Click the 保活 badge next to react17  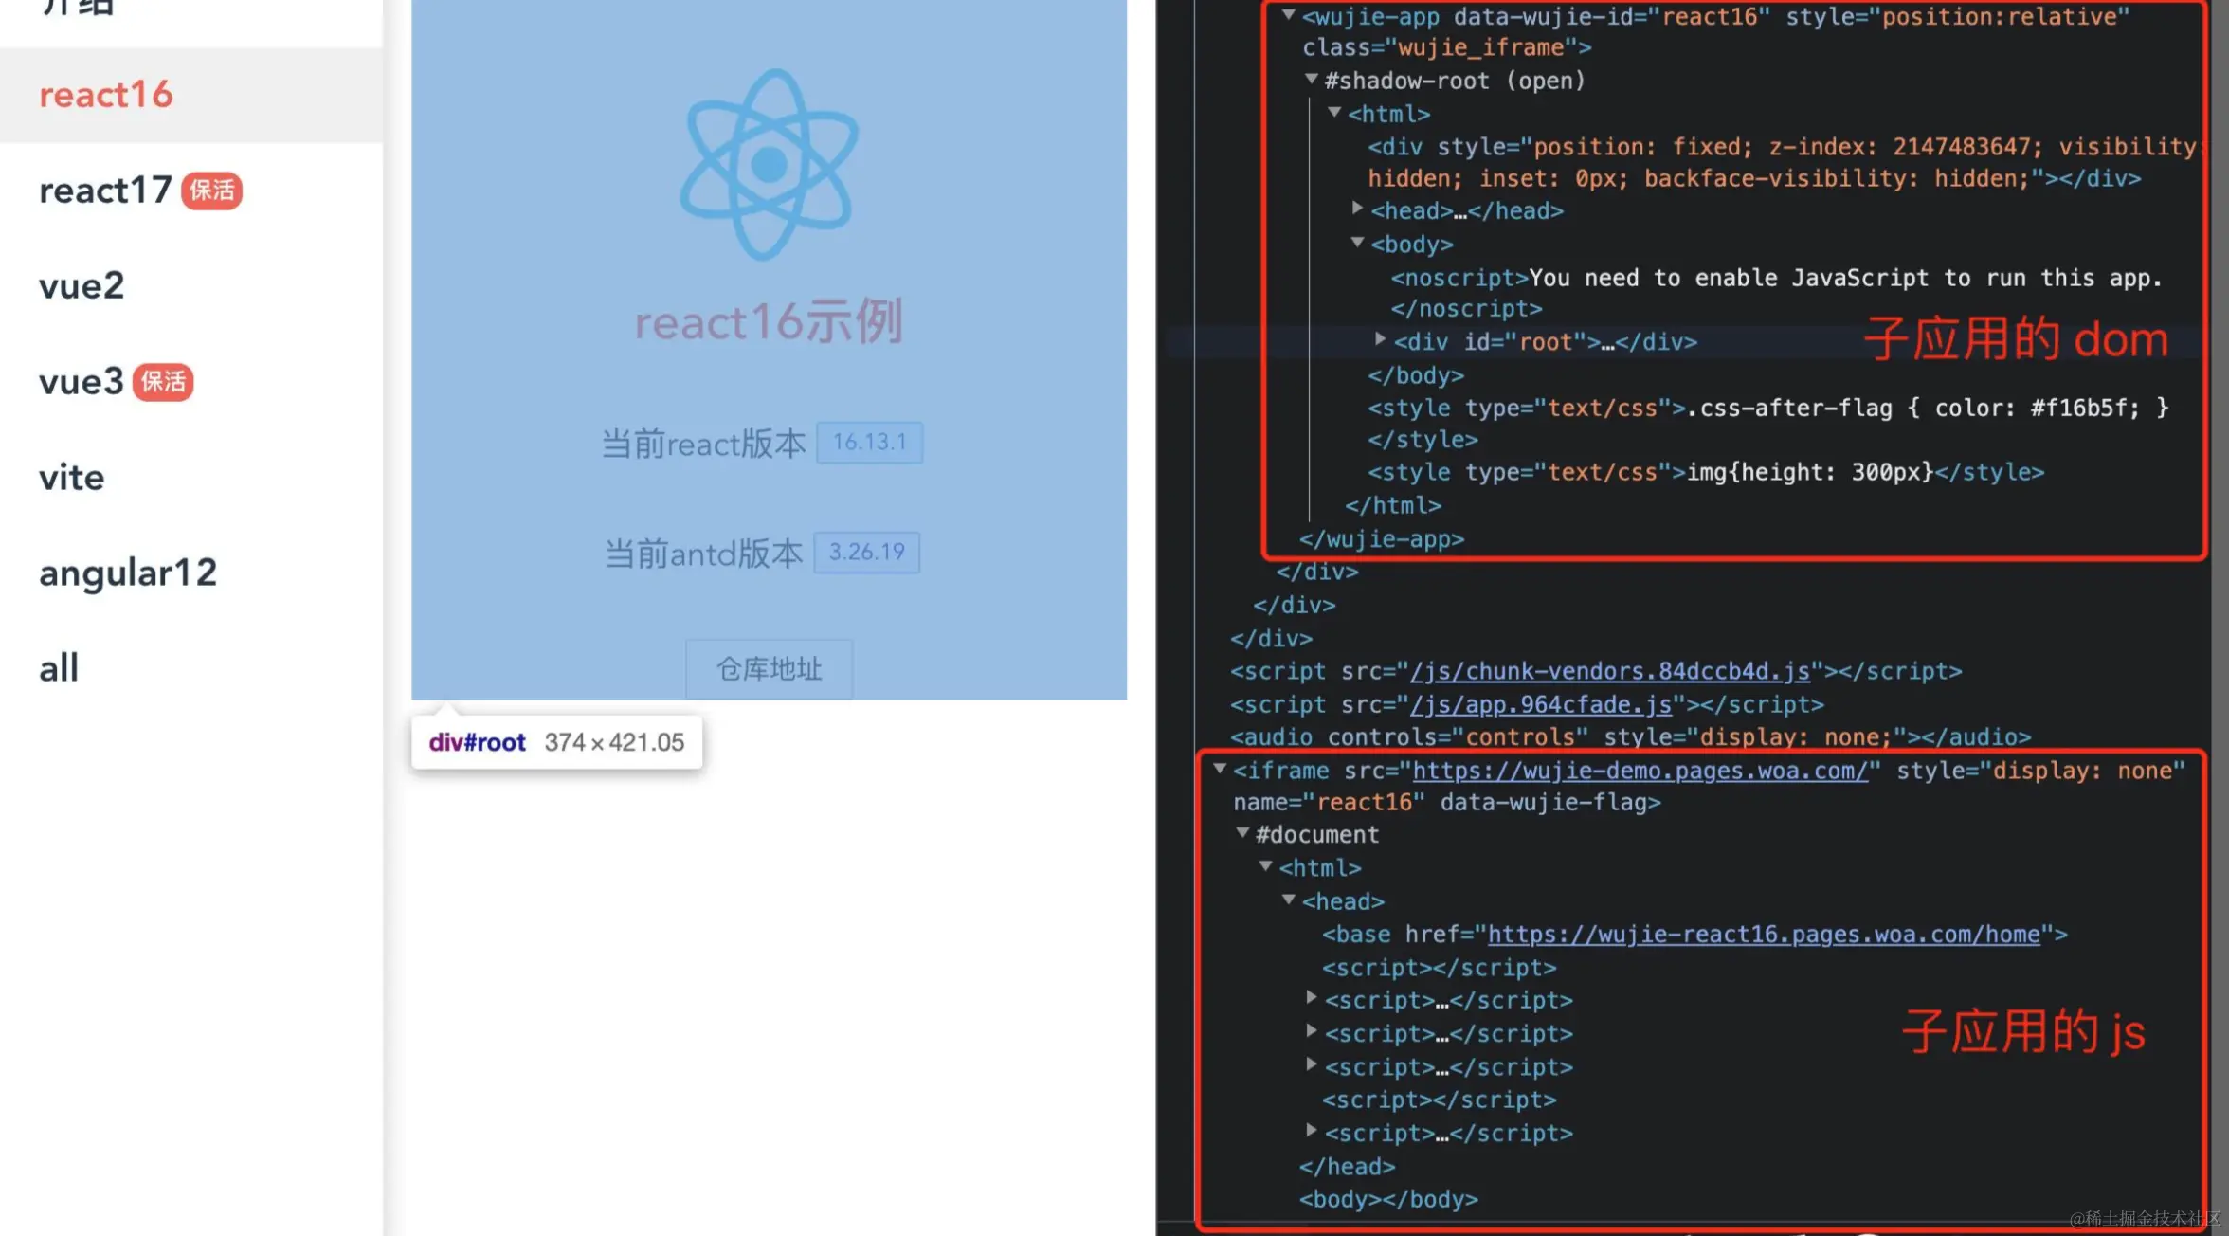pos(211,191)
